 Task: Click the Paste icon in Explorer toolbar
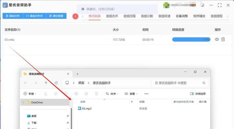tap(66, 94)
